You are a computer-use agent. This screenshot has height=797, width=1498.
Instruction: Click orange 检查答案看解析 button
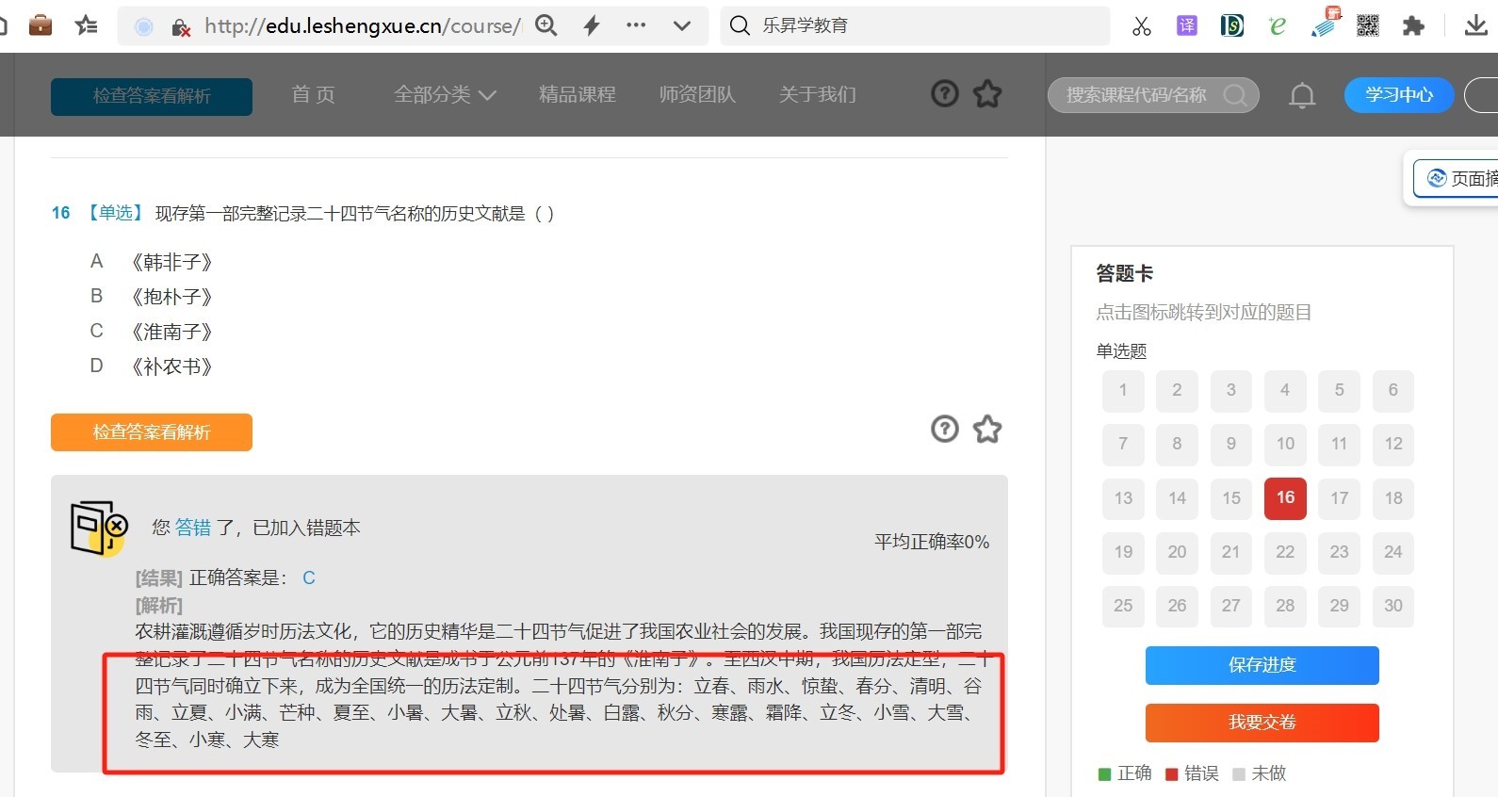pyautogui.click(x=152, y=432)
